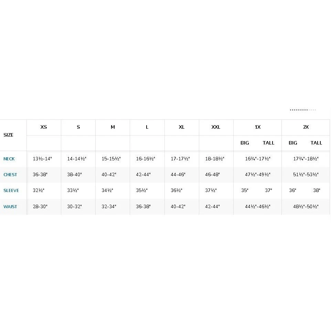331x331 pixels.
Task: Choose the 2X size header
Action: (306, 127)
